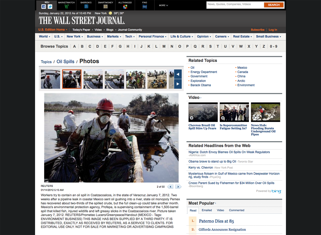321x235 pixels.
Task: Click the Log In link
Action: (x=273, y=30)
